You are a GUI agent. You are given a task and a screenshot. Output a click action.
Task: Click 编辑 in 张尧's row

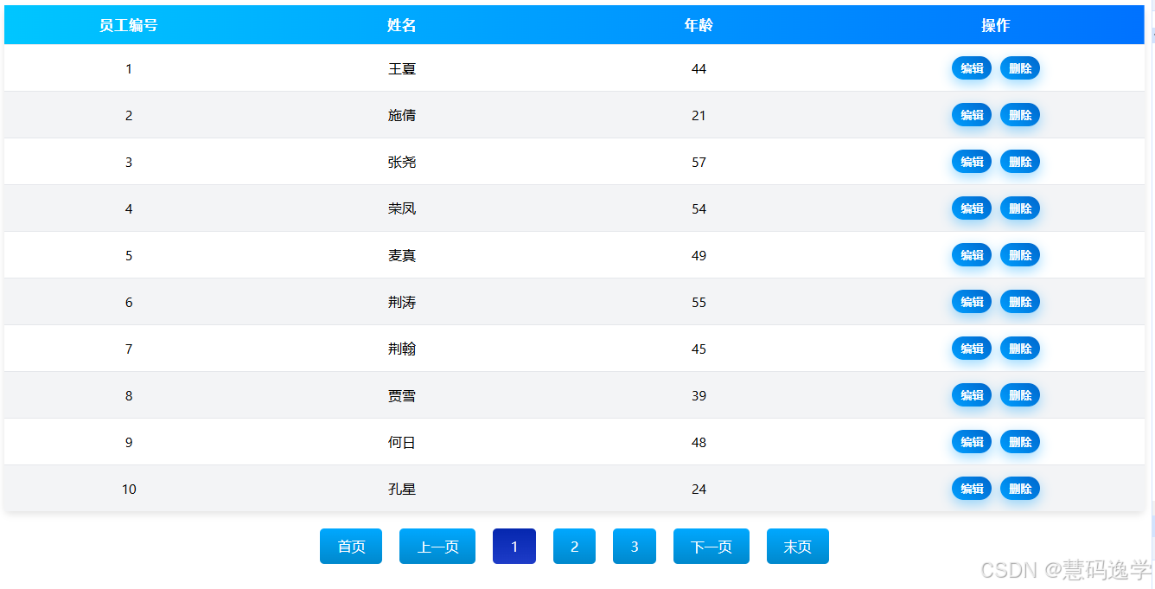pyautogui.click(x=972, y=162)
